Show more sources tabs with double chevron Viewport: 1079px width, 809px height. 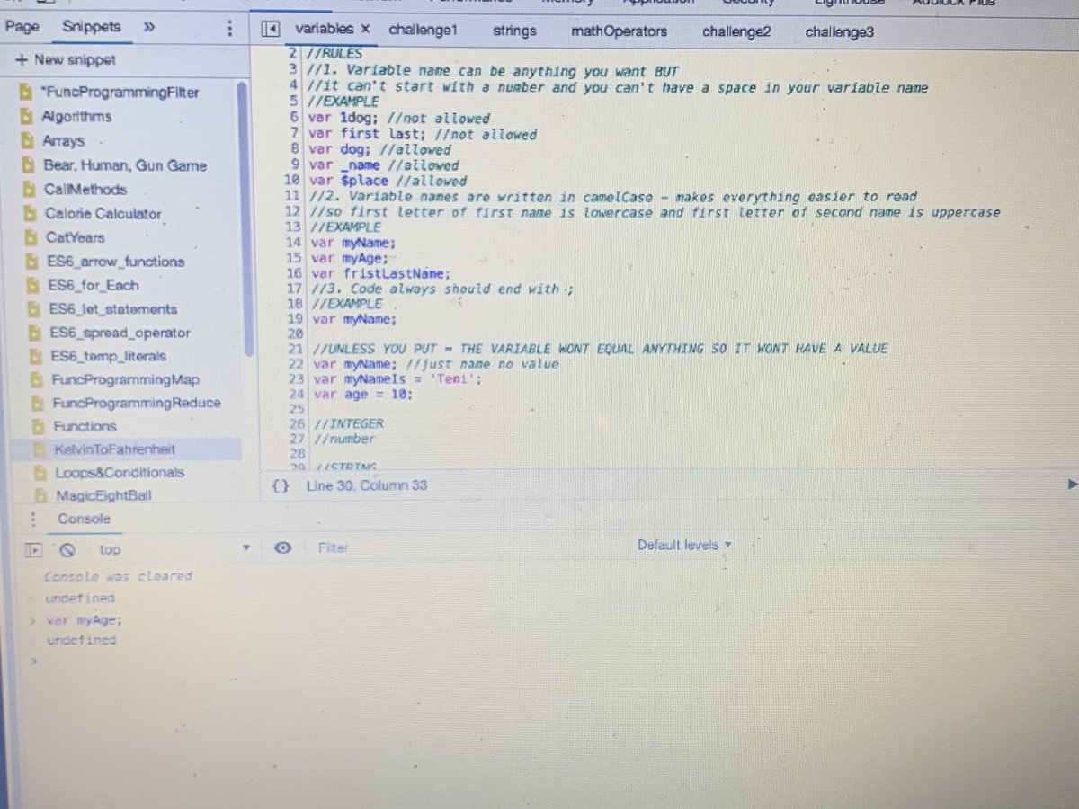click(x=148, y=27)
